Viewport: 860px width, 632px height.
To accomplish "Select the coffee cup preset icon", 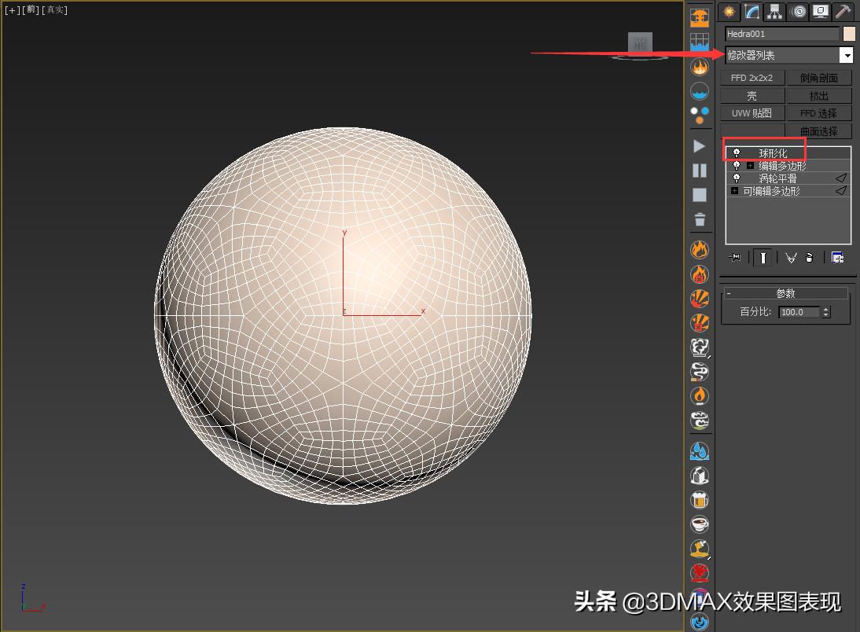I will click(x=700, y=524).
